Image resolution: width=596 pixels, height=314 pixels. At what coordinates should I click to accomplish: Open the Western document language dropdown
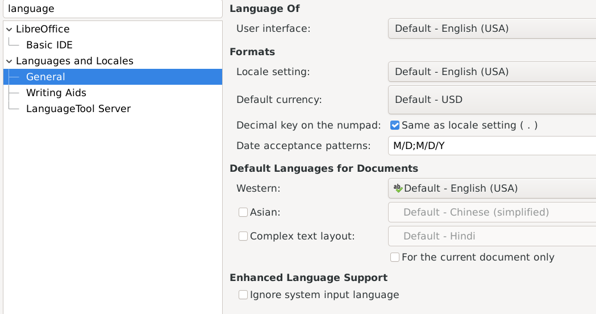click(491, 188)
